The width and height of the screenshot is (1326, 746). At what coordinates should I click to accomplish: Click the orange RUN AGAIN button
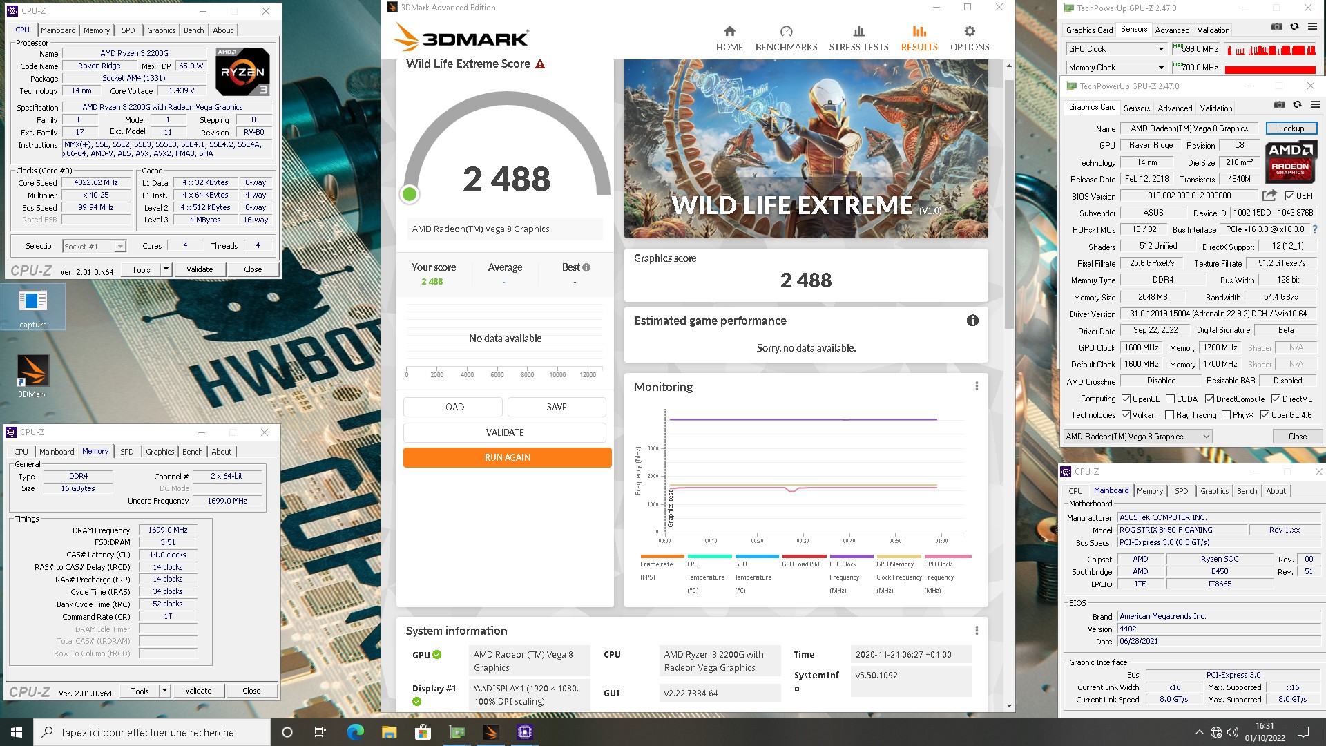click(x=508, y=457)
